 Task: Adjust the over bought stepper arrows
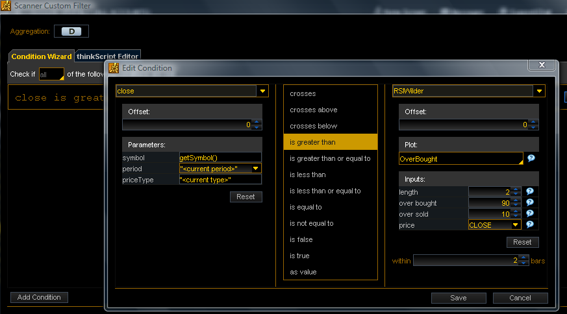pyautogui.click(x=516, y=202)
